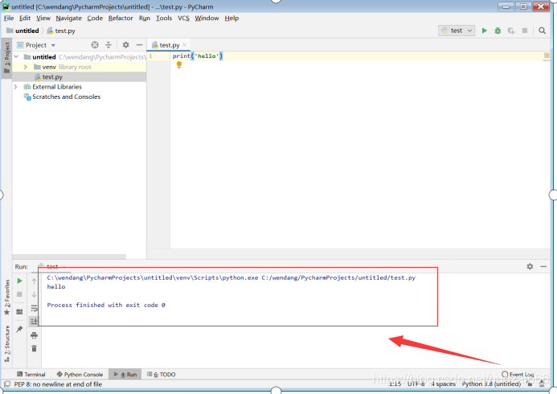Open the Code menu
This screenshot has width=557, height=394.
tap(95, 18)
